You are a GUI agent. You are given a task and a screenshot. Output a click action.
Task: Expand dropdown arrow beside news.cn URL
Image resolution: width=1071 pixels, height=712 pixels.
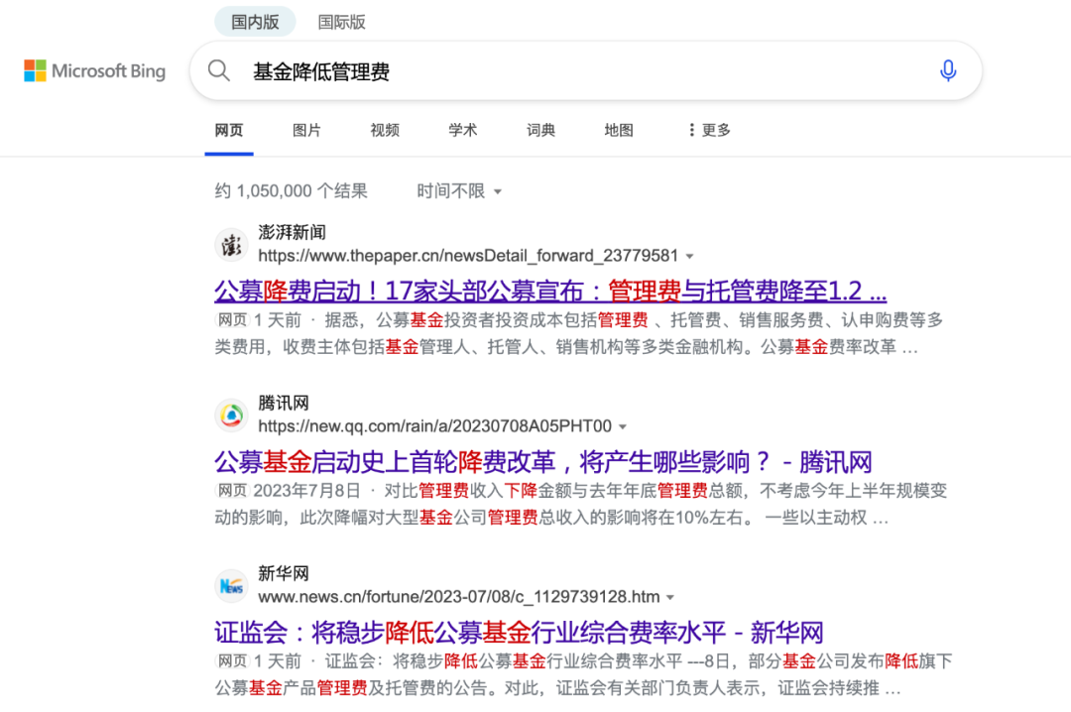670,598
